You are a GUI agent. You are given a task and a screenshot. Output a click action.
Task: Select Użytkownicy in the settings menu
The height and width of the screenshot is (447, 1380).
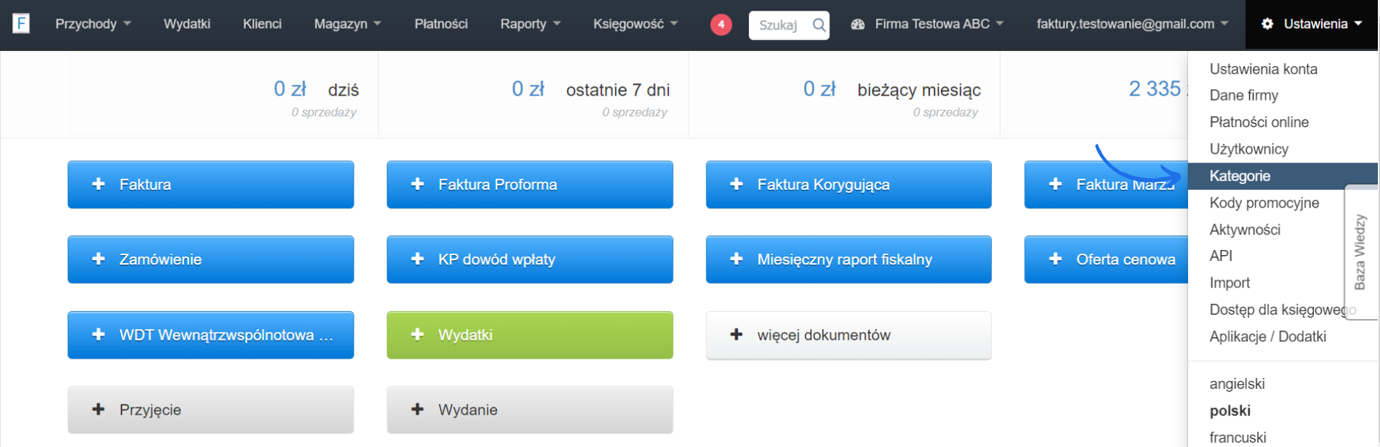point(1249,149)
